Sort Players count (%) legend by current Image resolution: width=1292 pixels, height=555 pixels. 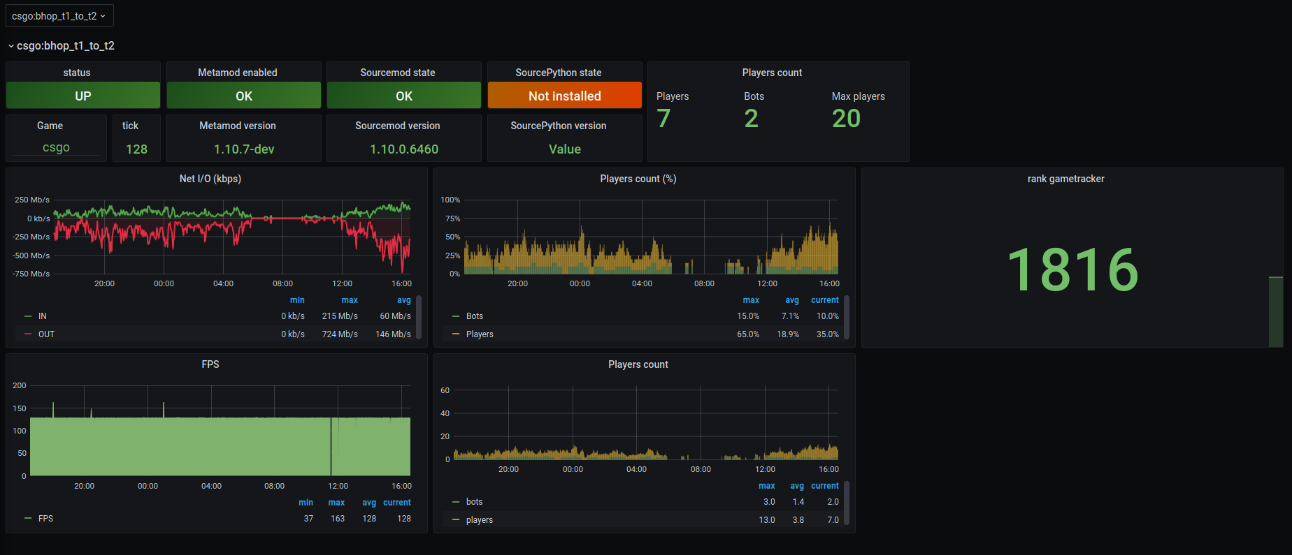point(825,300)
